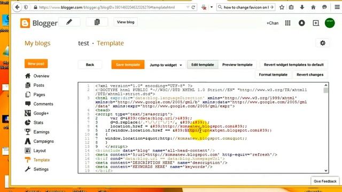This screenshot has height=192, width=342.
Task: Click the Layout sidebar icon
Action: (x=28, y=150)
